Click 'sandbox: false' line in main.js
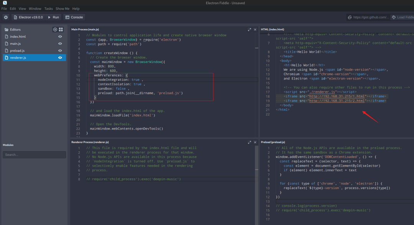Screen dimensions: 414x225 113,89
